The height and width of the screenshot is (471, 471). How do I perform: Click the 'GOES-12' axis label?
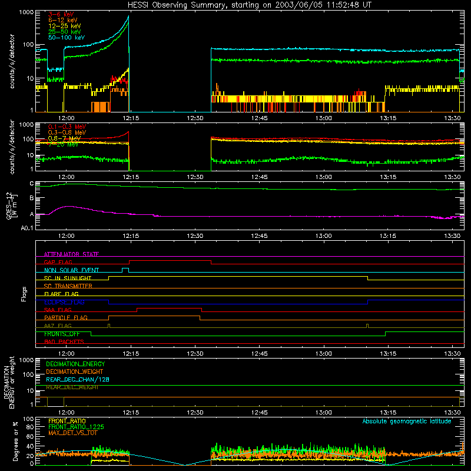(9, 205)
